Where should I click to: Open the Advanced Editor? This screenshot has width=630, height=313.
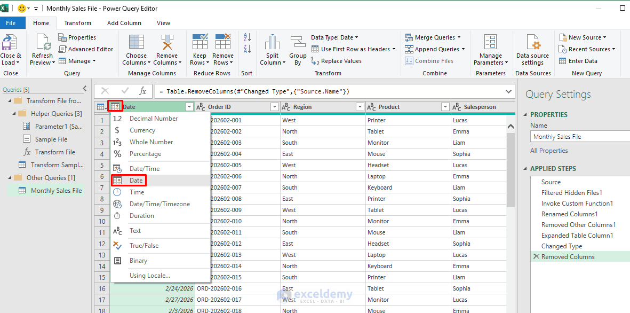(85, 49)
